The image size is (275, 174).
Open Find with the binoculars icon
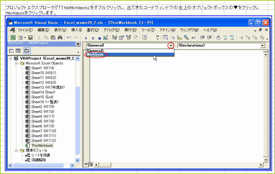coord(60,38)
